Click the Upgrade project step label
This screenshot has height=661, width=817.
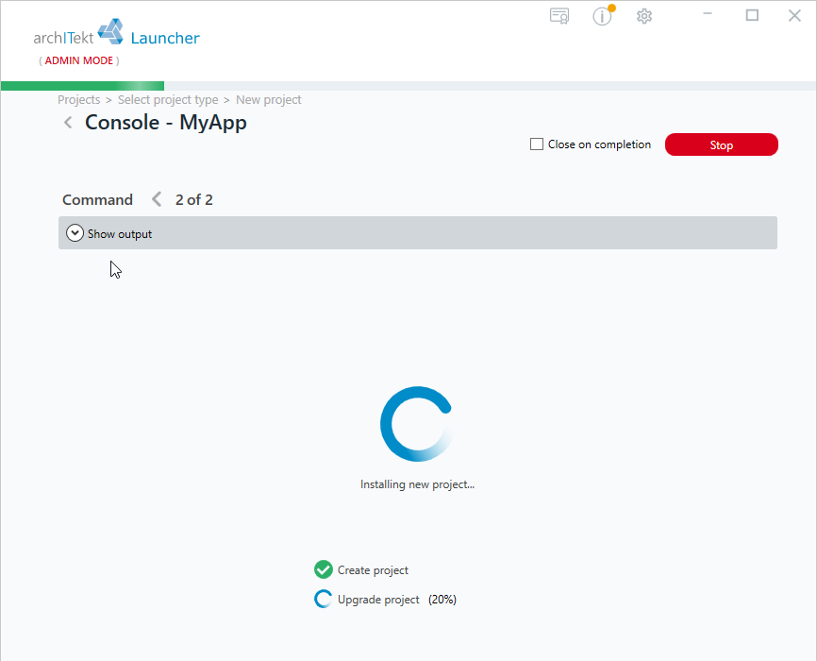[x=378, y=600]
